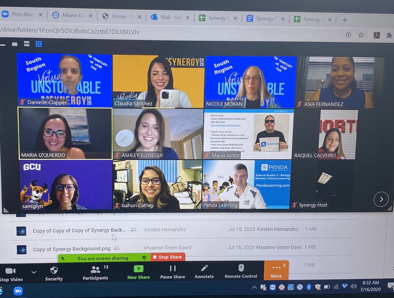Open the Annotate tools
Viewport: 394px width, 298px height.
[x=204, y=272]
